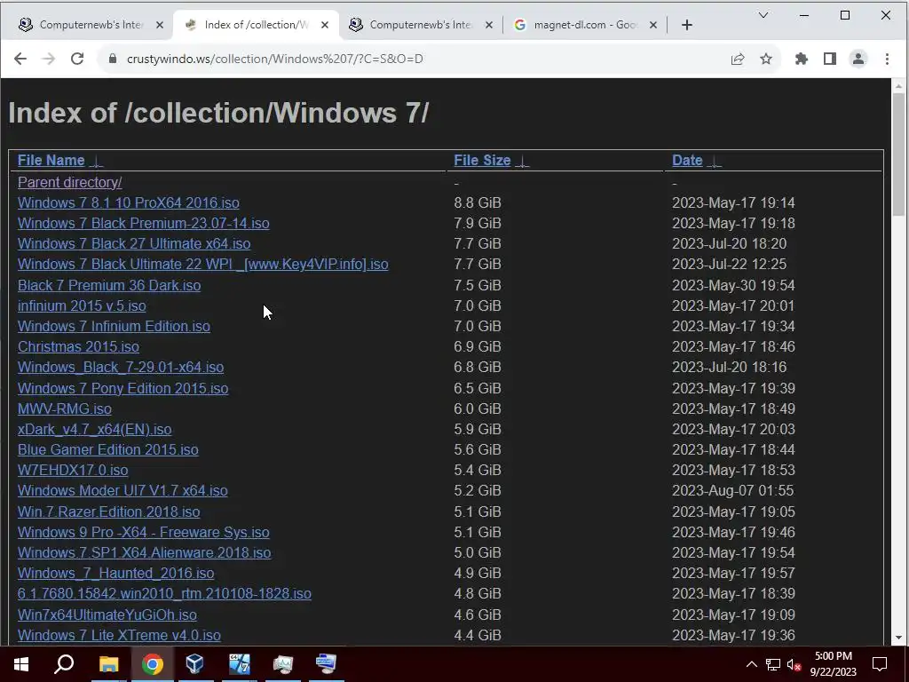Open Windows 7 Black Premium-23.07-14.iso
Viewport: 909px width, 682px height.
pos(143,223)
